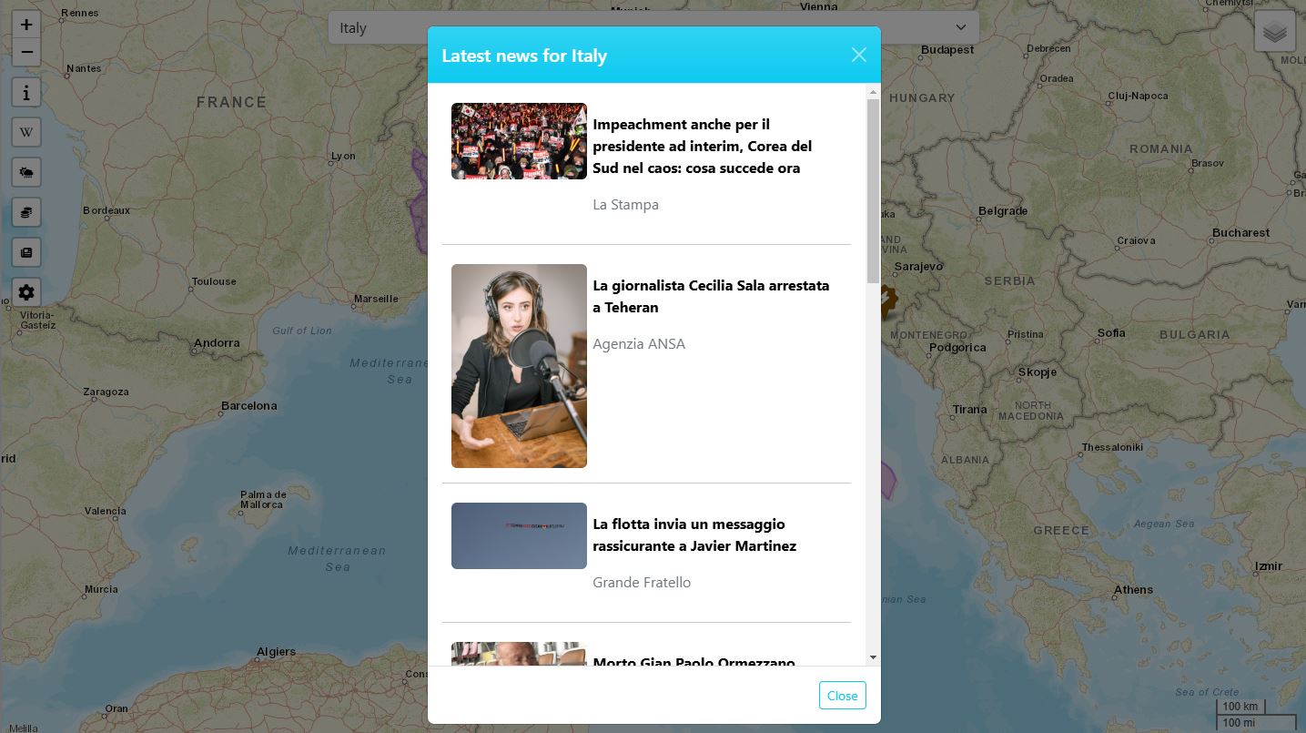Click the news scrollbar up arrow
Image resolution: width=1306 pixels, height=733 pixels.
[x=873, y=91]
